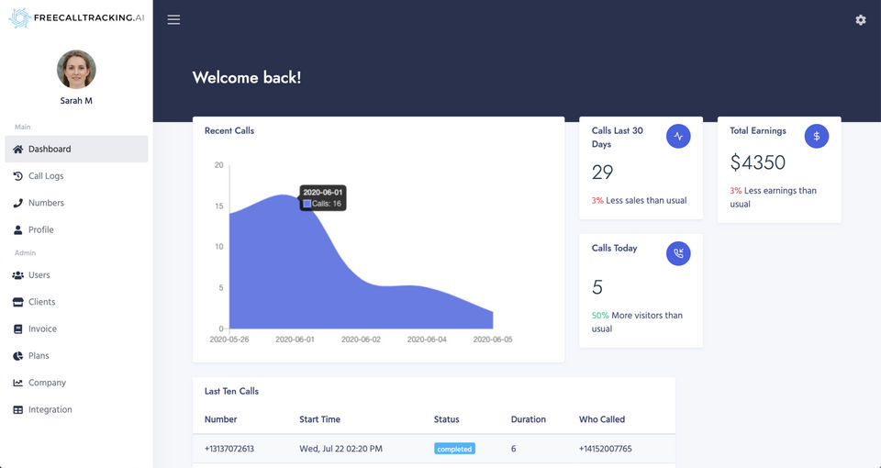
Task: Click the Who Called column header
Action: [x=602, y=419]
